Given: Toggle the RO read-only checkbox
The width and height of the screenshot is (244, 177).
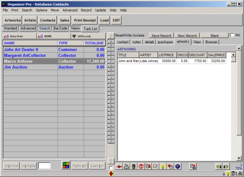Looking at the screenshot, I should (232, 35).
